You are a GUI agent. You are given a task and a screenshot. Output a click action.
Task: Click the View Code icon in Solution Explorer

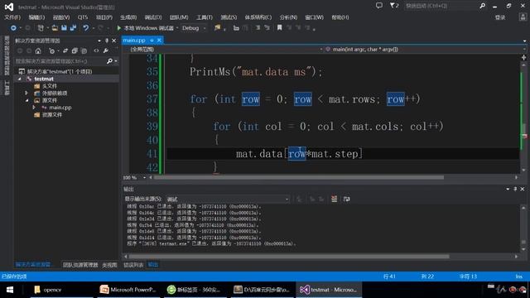coord(96,50)
